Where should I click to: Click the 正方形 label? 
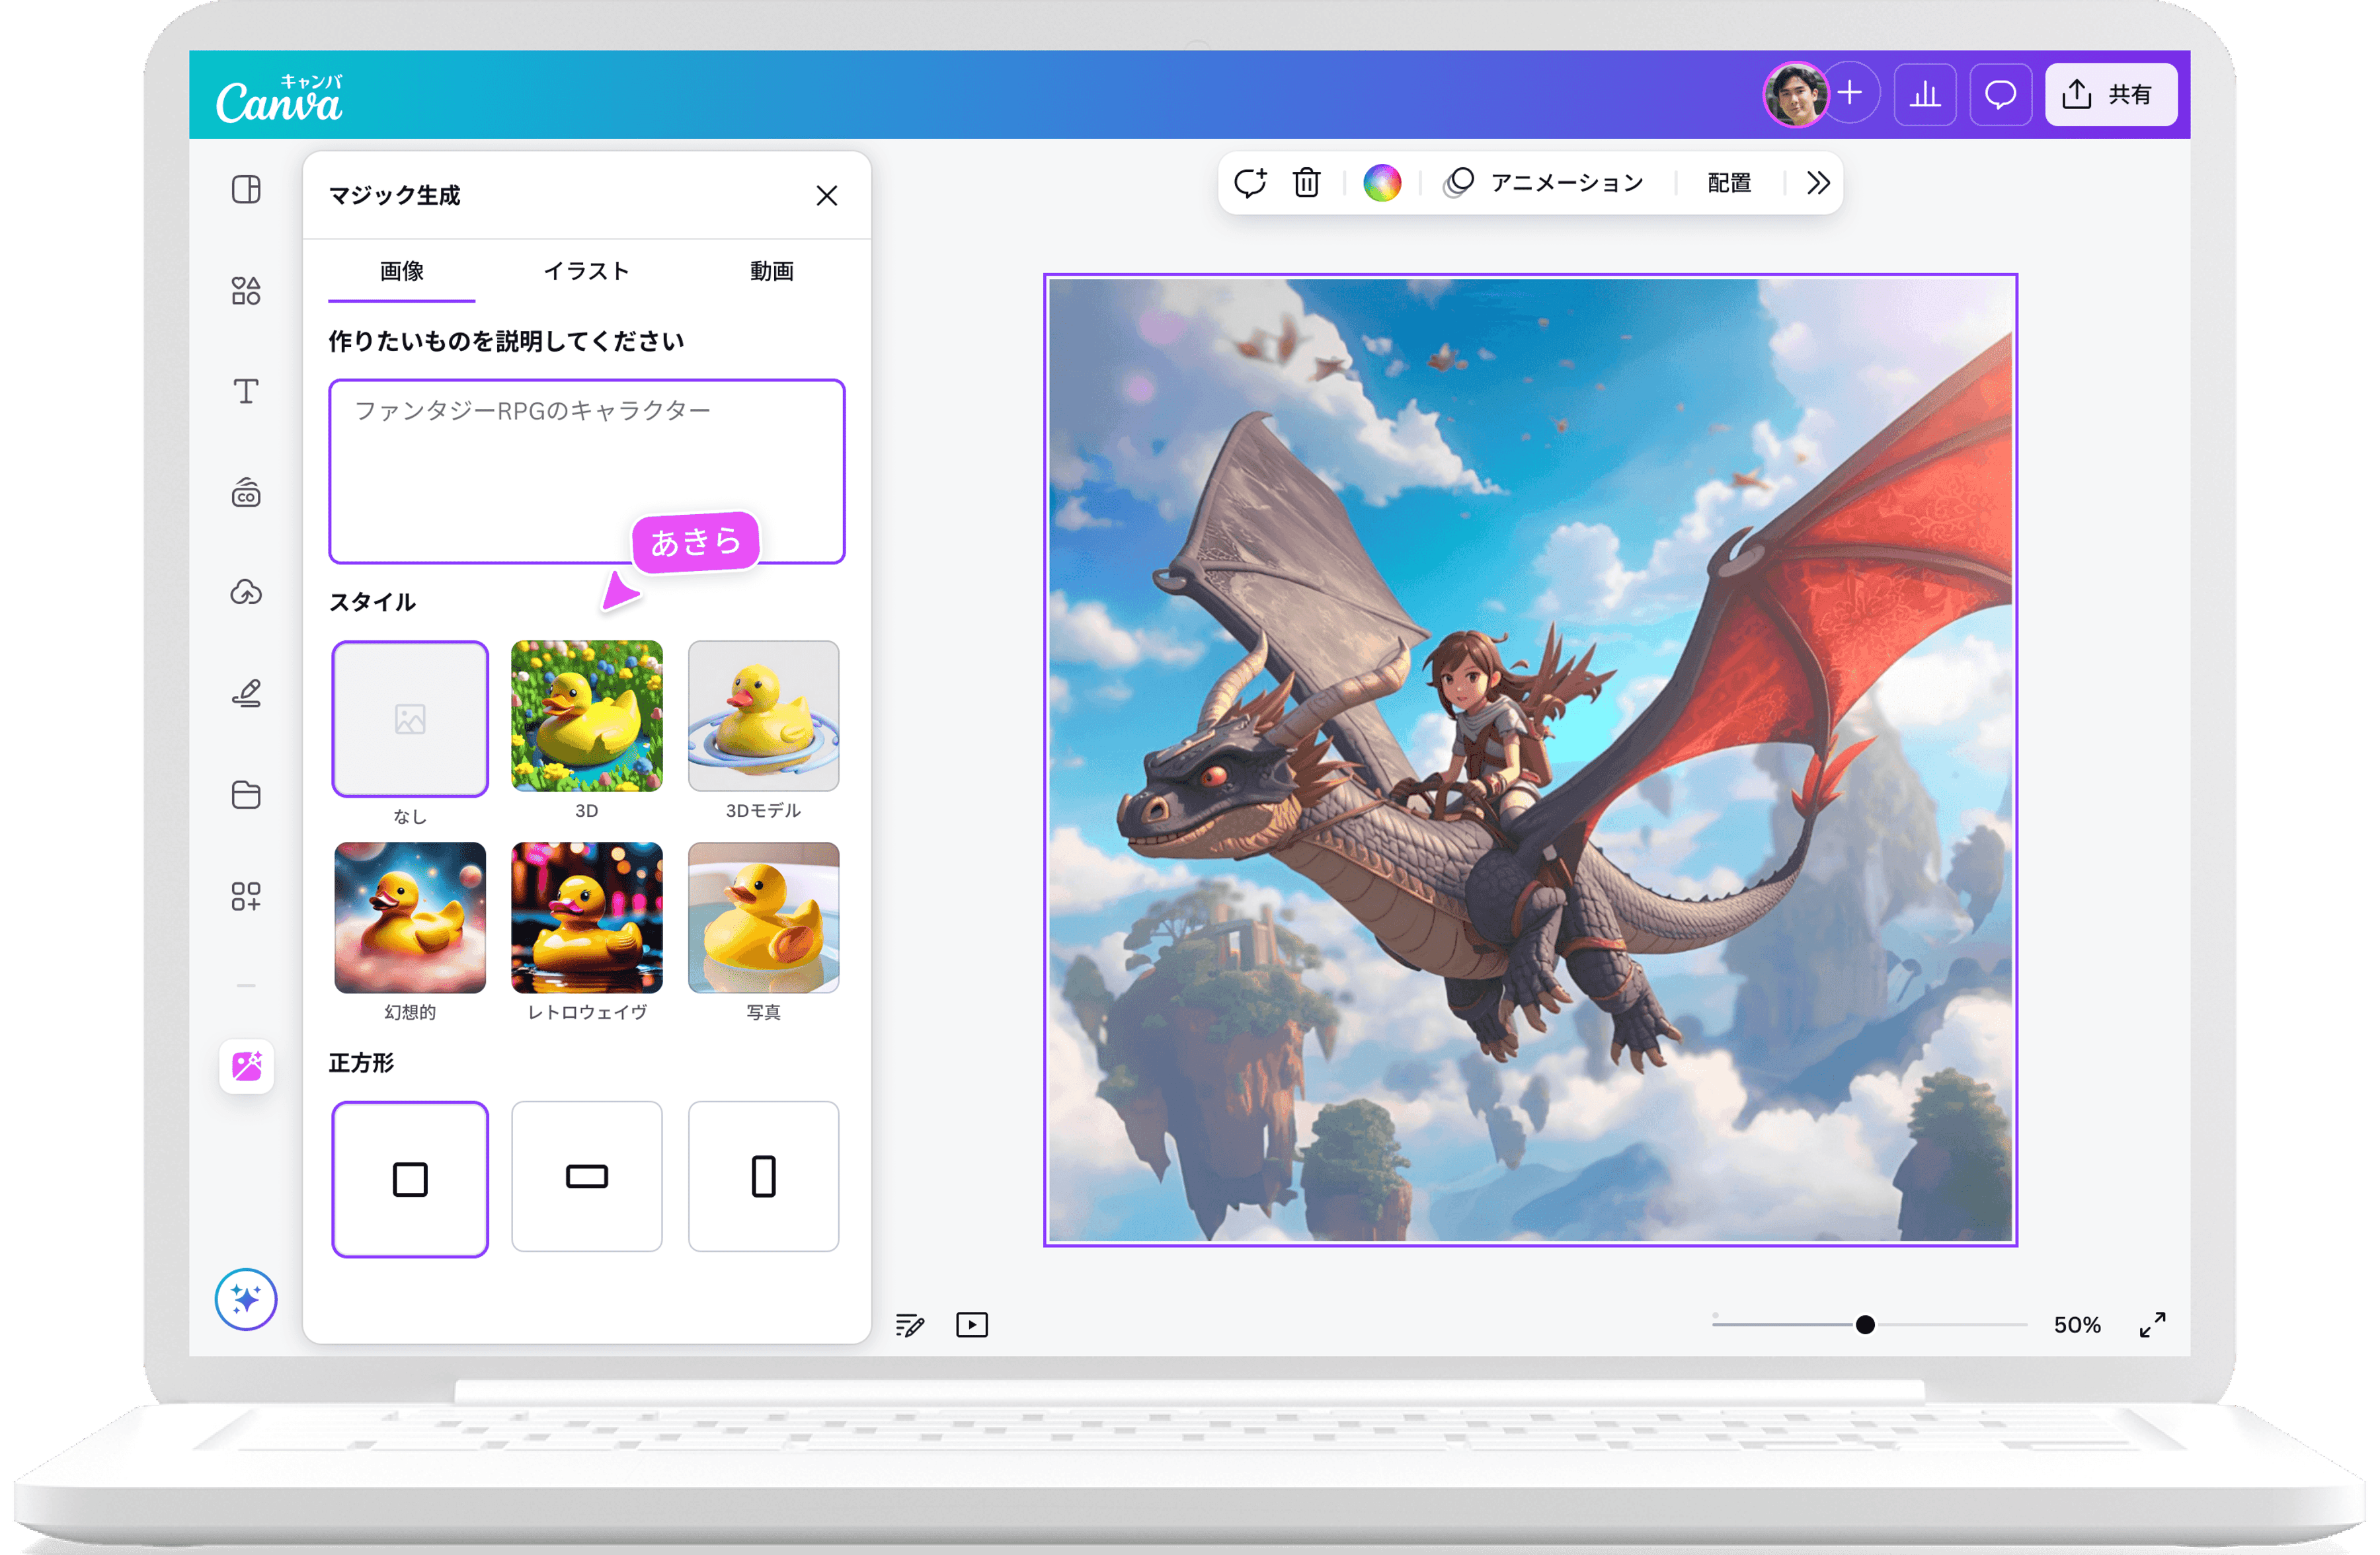[x=361, y=1063]
